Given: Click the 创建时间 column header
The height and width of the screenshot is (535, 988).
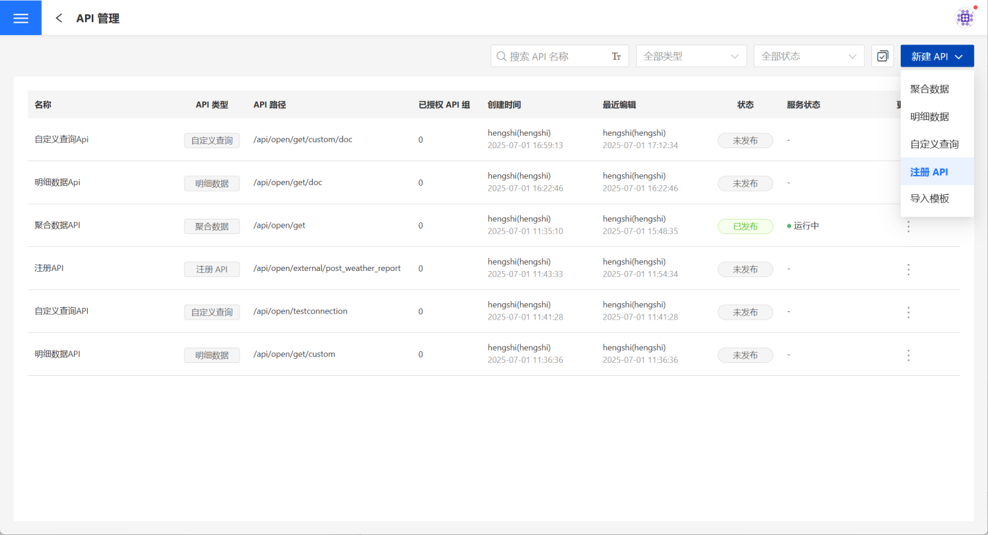Looking at the screenshot, I should point(504,105).
